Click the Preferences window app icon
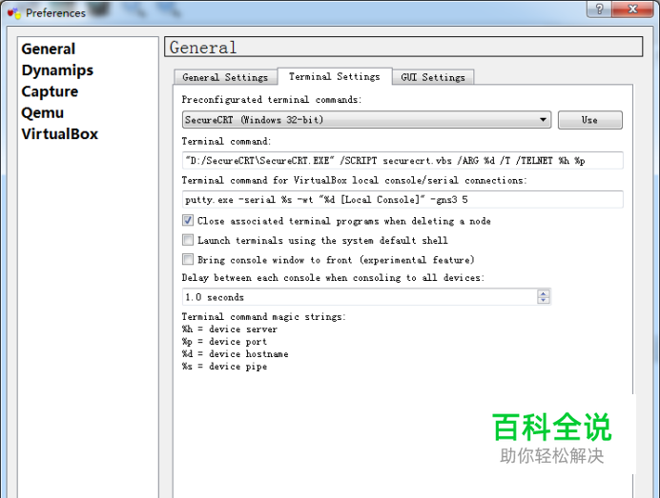The image size is (660, 498). 14,13
